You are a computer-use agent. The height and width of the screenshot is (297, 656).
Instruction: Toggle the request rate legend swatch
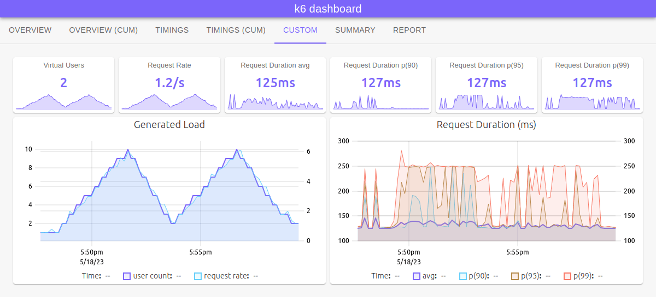(198, 276)
